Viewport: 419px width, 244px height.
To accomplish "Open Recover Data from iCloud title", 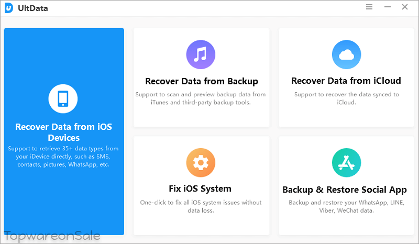I will pos(346,81).
